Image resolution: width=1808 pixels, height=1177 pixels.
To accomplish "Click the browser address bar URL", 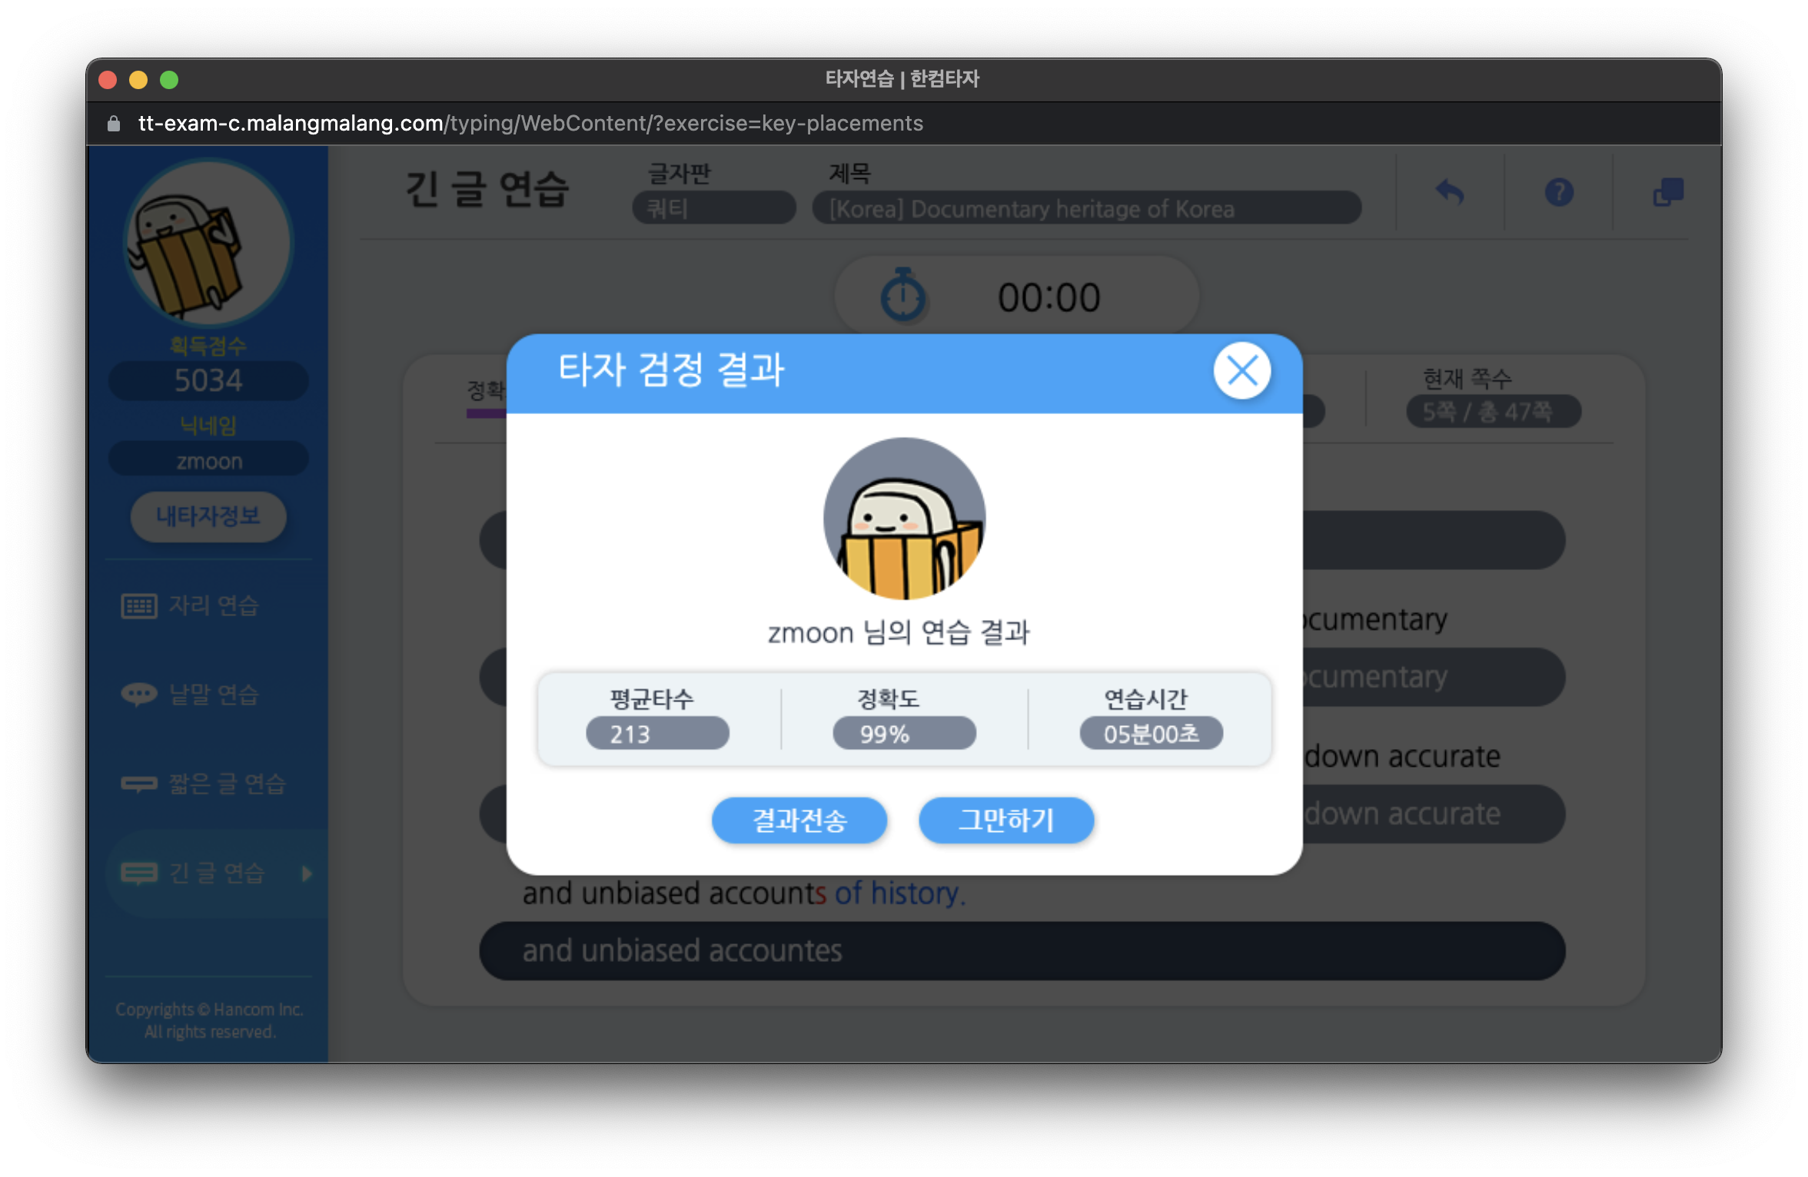I will [x=530, y=123].
